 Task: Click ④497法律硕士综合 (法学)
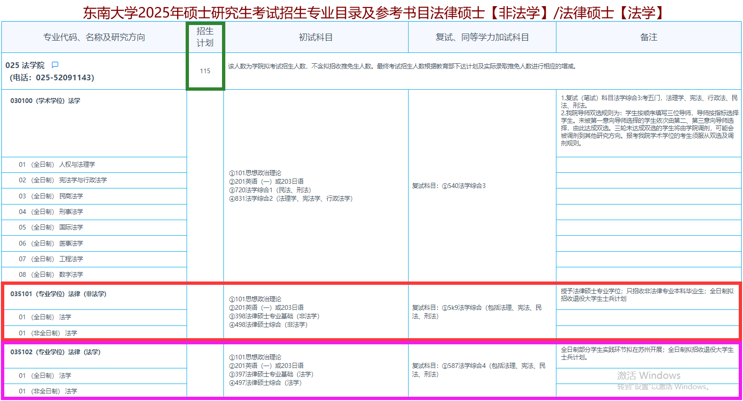pos(265,383)
